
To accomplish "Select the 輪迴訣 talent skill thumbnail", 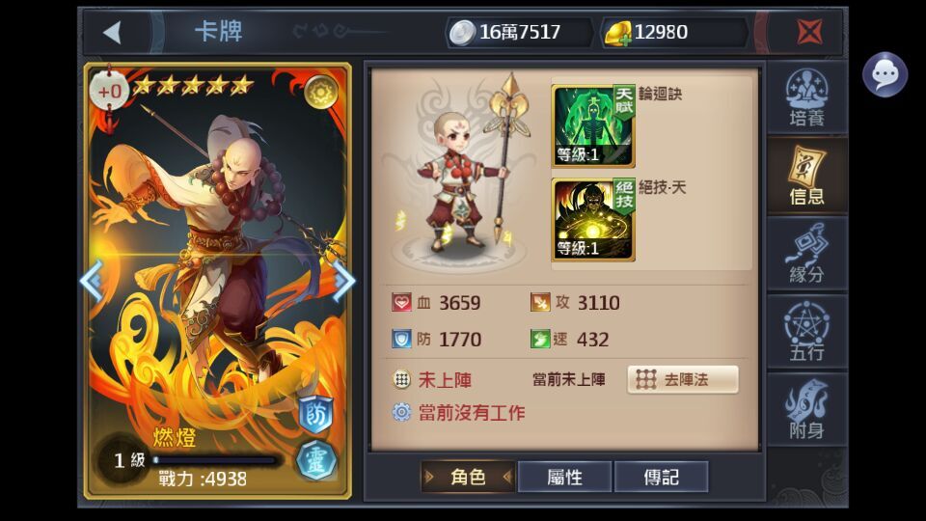I will 593,125.
